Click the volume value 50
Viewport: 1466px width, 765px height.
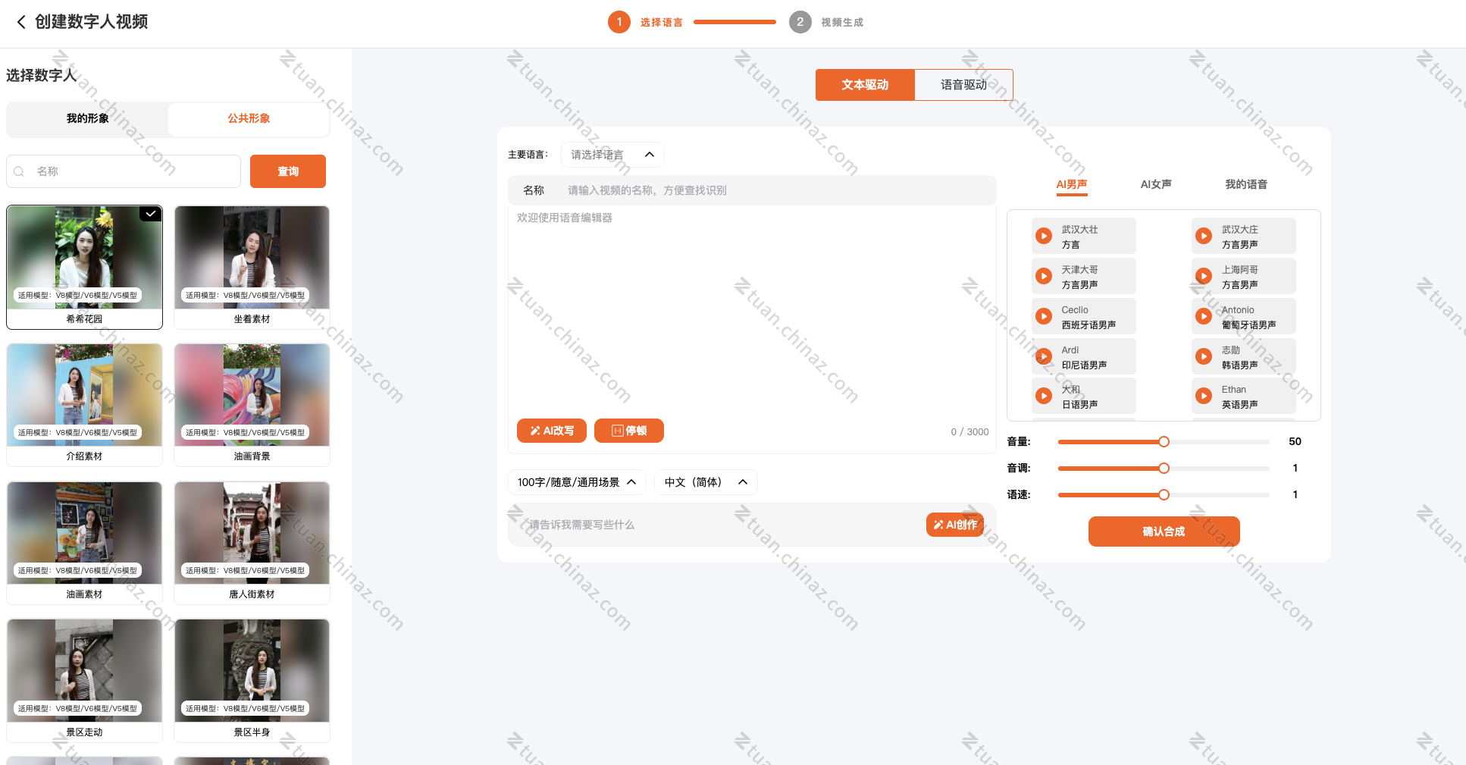(1295, 441)
